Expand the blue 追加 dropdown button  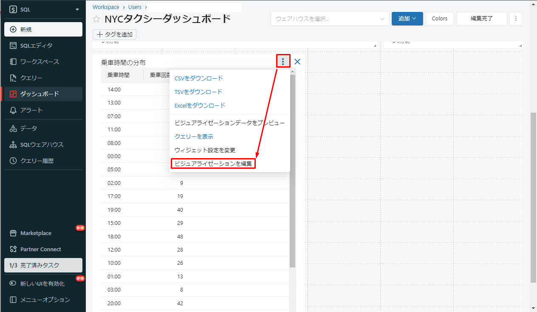tap(407, 19)
